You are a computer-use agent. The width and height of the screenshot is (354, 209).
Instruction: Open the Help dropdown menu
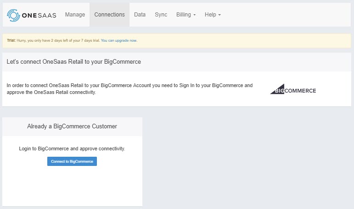tap(213, 15)
